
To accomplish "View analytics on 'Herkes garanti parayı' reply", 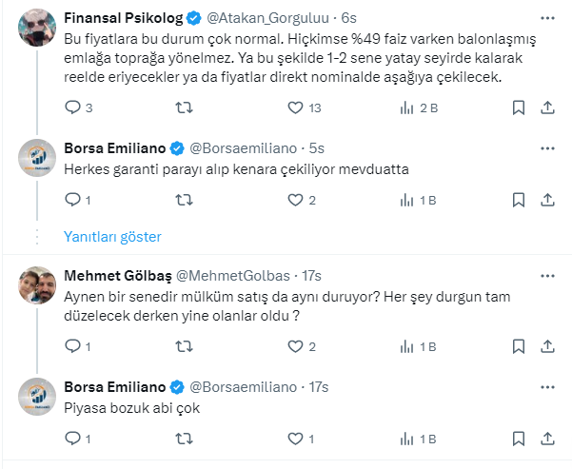I will 406,200.
